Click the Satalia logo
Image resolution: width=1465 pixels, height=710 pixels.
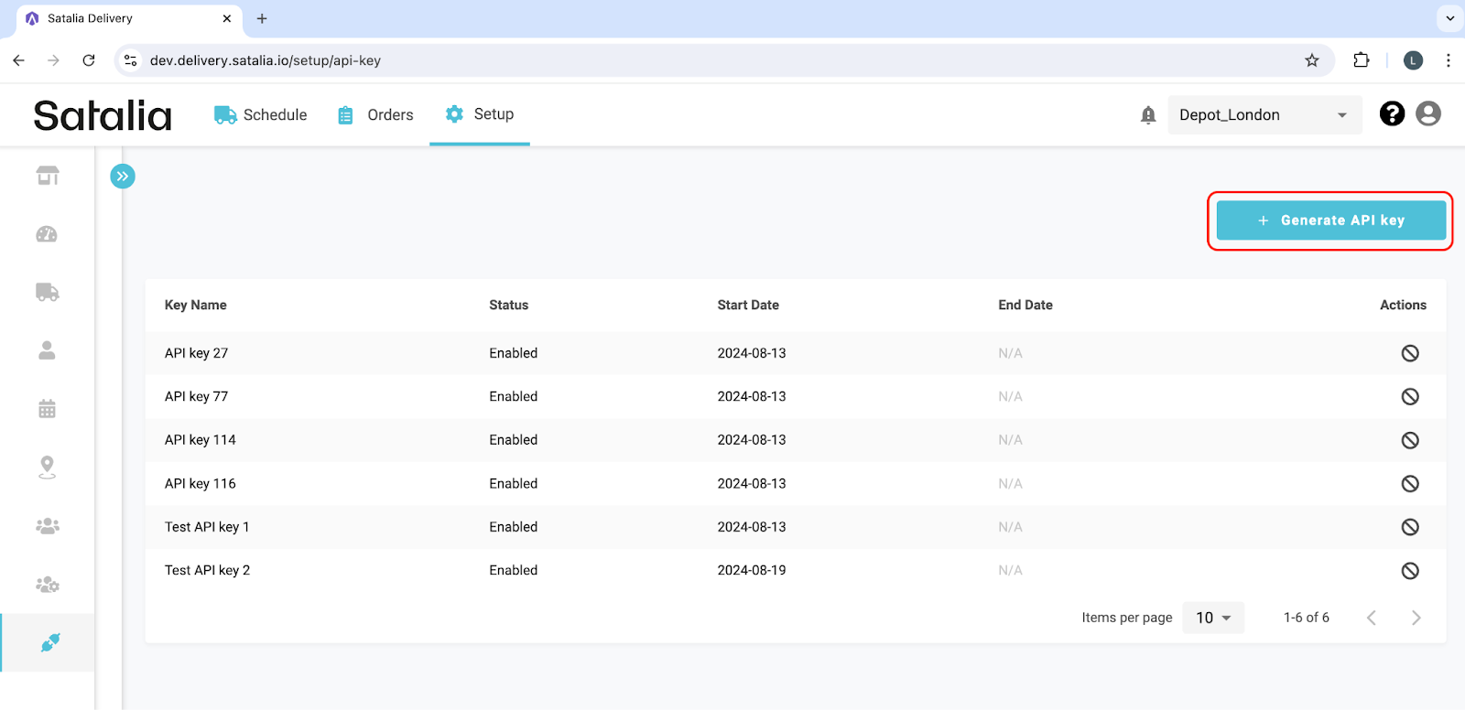tap(103, 116)
